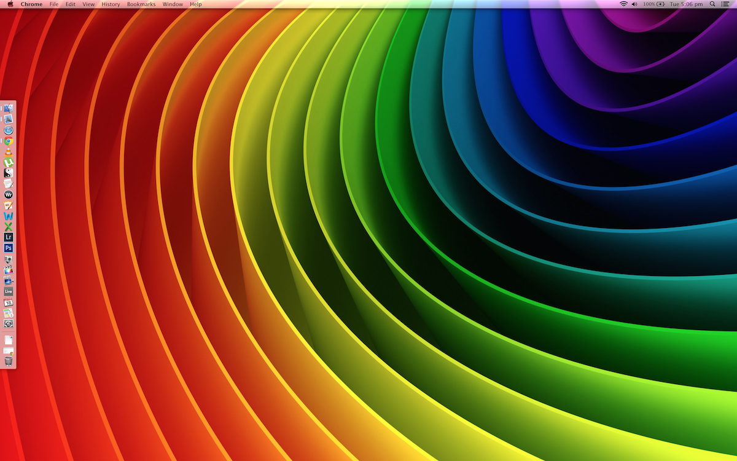Viewport: 737px width, 461px height.
Task: Open Finder from the dock
Action: pos(9,108)
